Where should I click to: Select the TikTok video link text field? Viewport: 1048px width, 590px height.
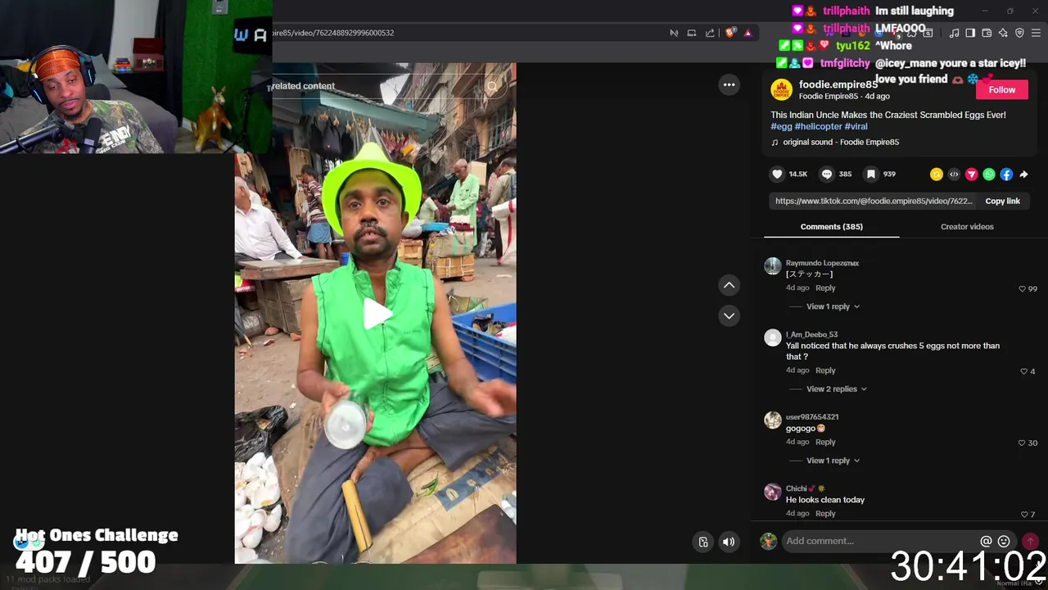[x=874, y=201]
